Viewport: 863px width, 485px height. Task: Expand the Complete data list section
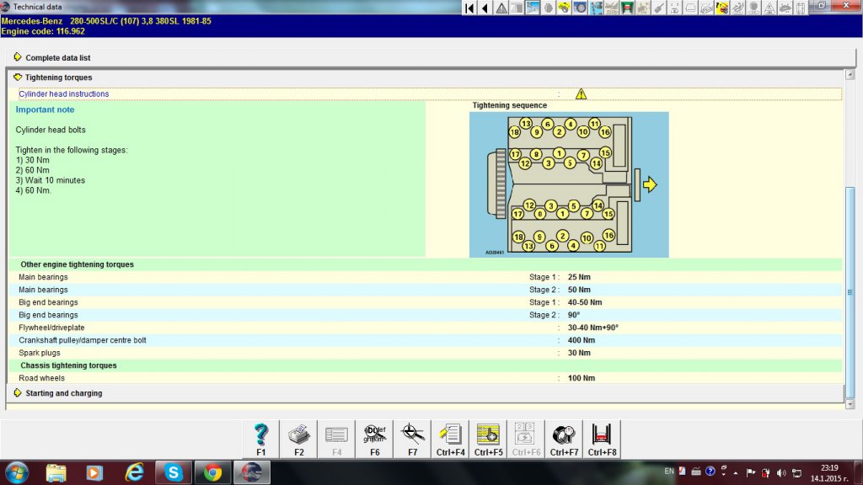coord(57,58)
